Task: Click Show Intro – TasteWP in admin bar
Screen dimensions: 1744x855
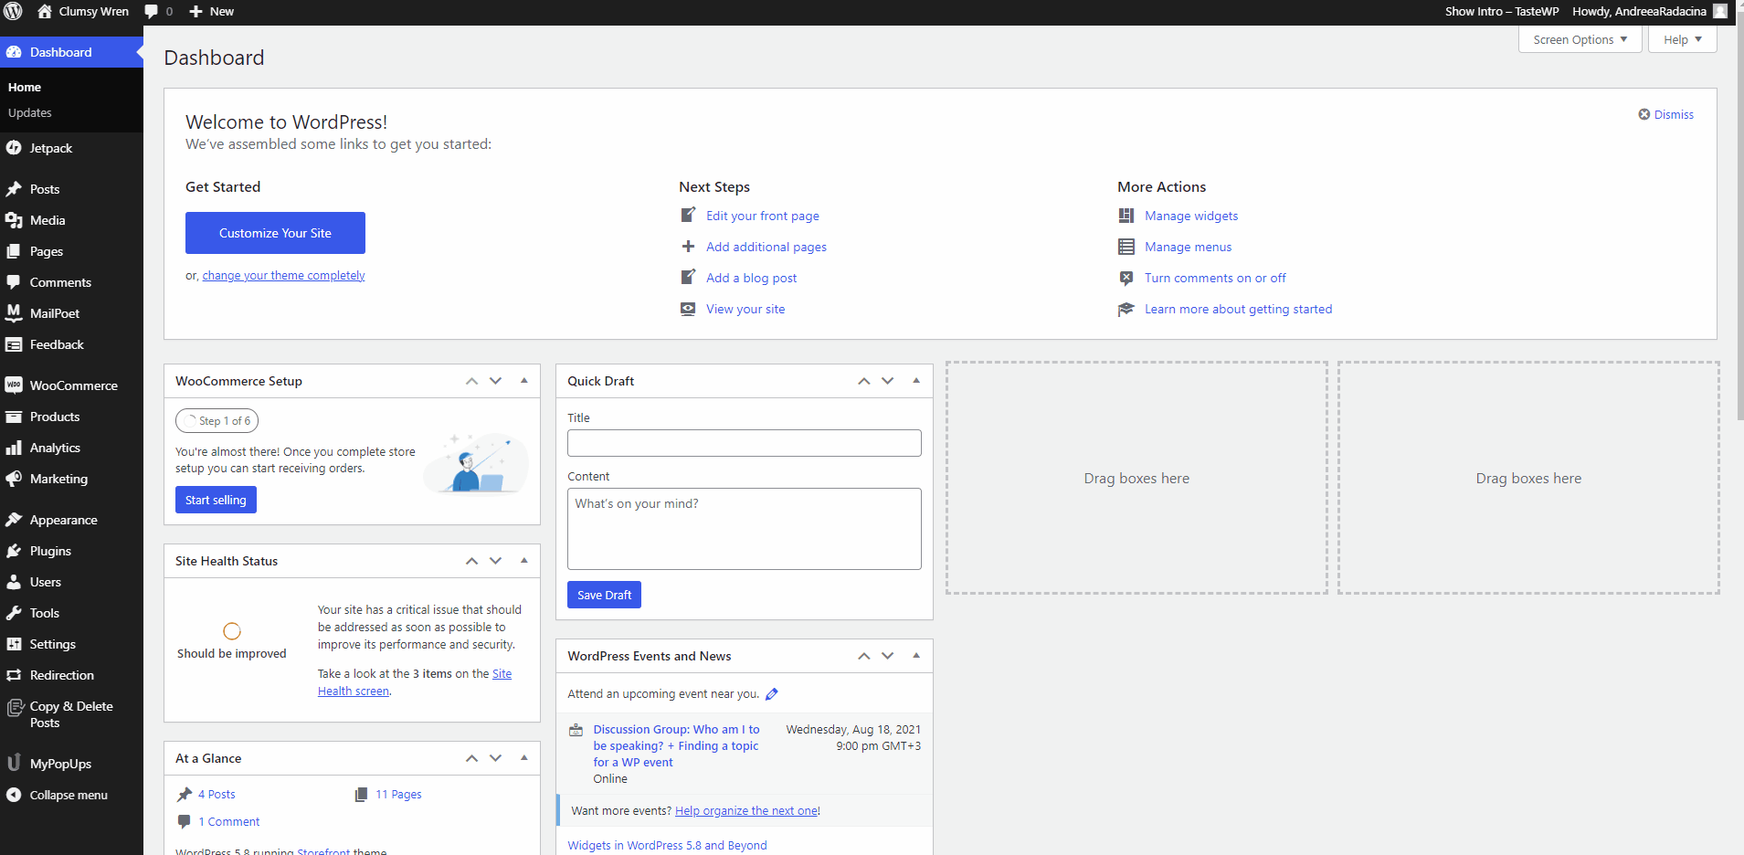Action: point(1502,12)
